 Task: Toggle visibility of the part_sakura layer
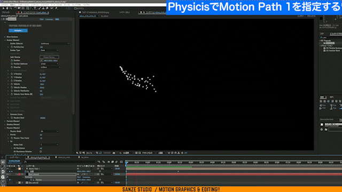coord(8,174)
